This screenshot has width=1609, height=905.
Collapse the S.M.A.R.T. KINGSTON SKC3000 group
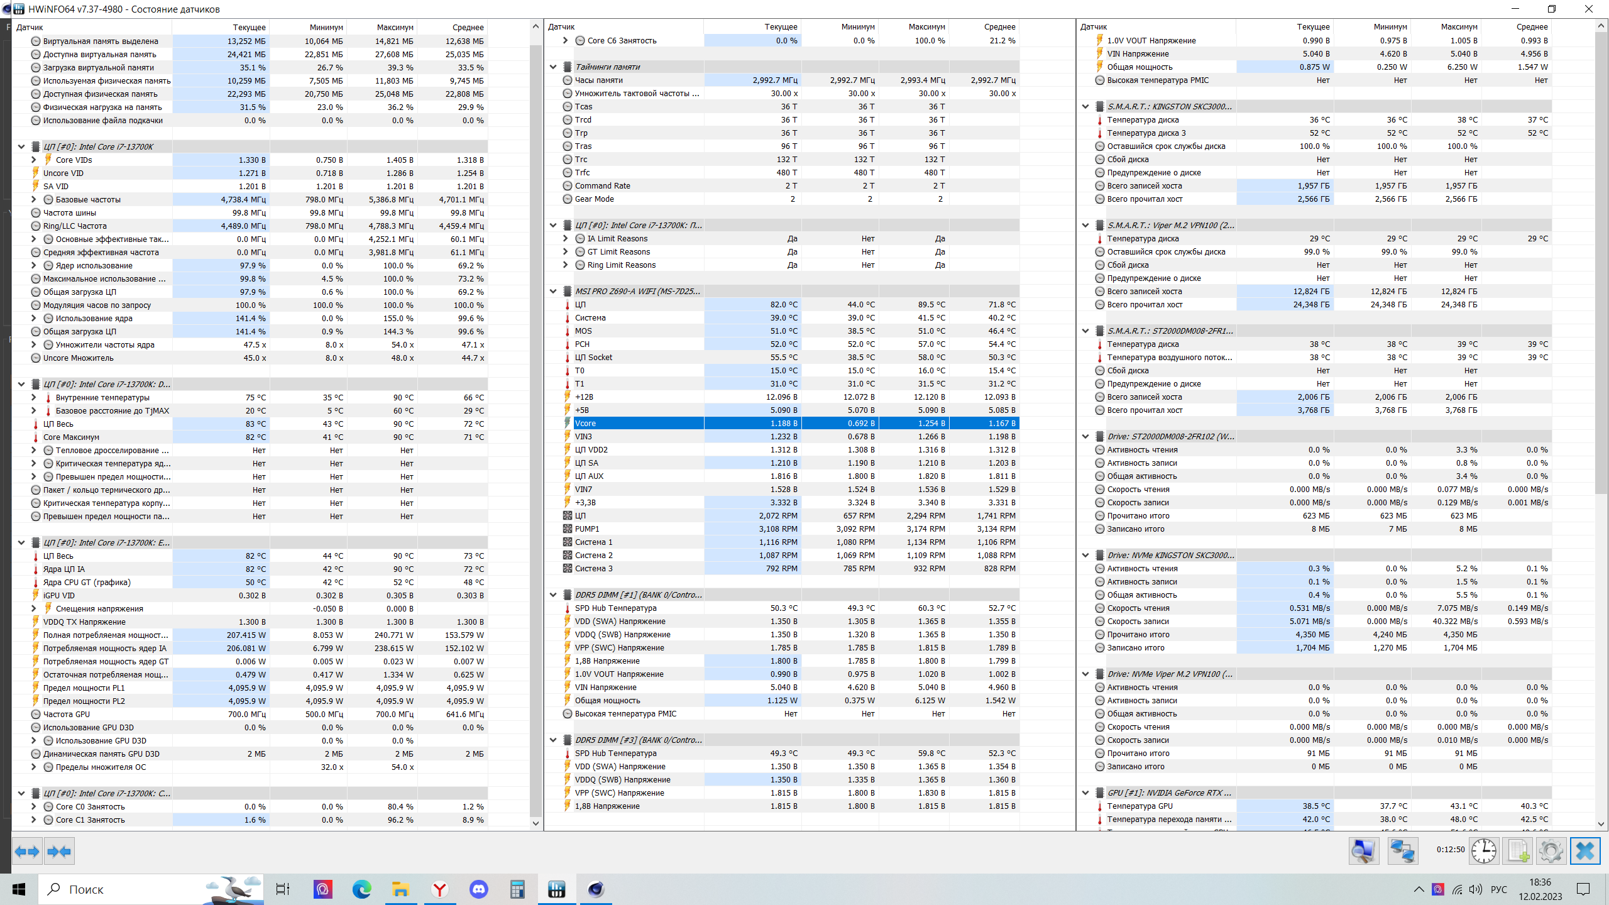(1085, 106)
